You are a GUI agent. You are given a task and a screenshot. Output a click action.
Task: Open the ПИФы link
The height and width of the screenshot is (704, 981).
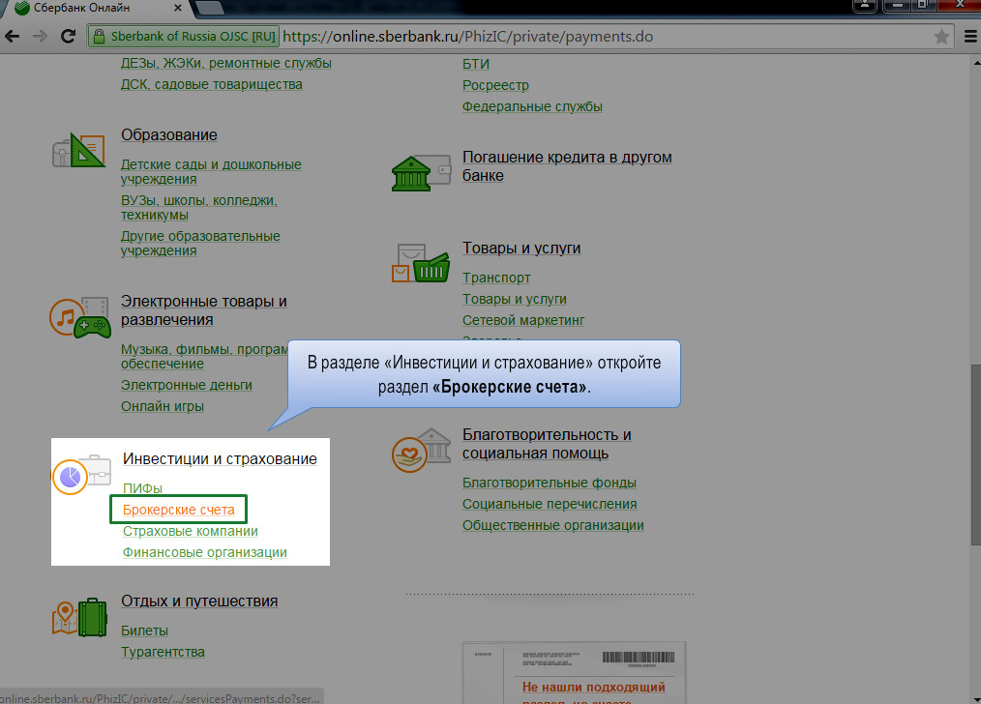coord(142,488)
